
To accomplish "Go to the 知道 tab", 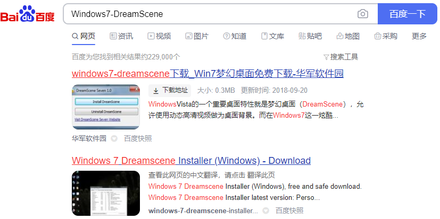I will [235, 36].
